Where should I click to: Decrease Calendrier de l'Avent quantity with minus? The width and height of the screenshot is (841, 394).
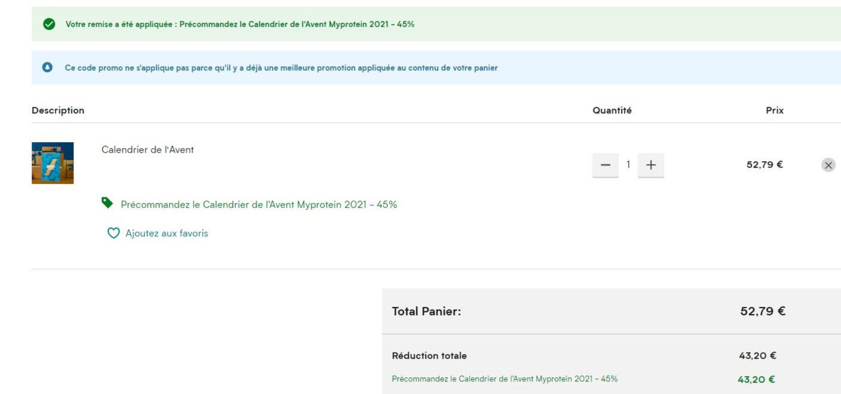605,165
